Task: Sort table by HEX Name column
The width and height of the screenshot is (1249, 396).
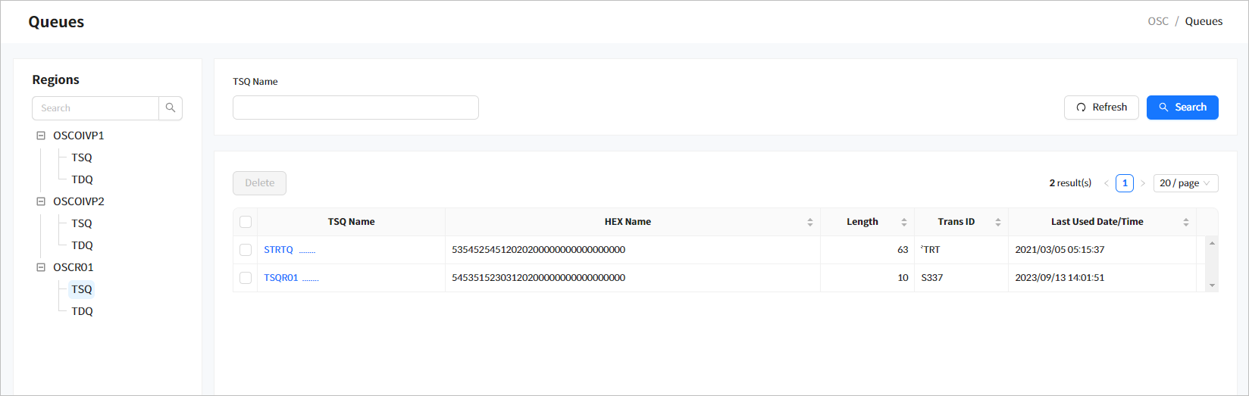Action: click(809, 222)
